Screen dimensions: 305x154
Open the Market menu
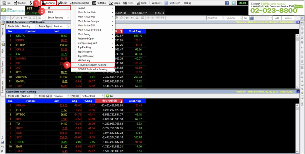point(20,3)
